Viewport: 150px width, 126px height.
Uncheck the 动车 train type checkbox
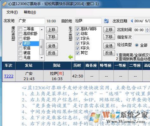(78, 34)
